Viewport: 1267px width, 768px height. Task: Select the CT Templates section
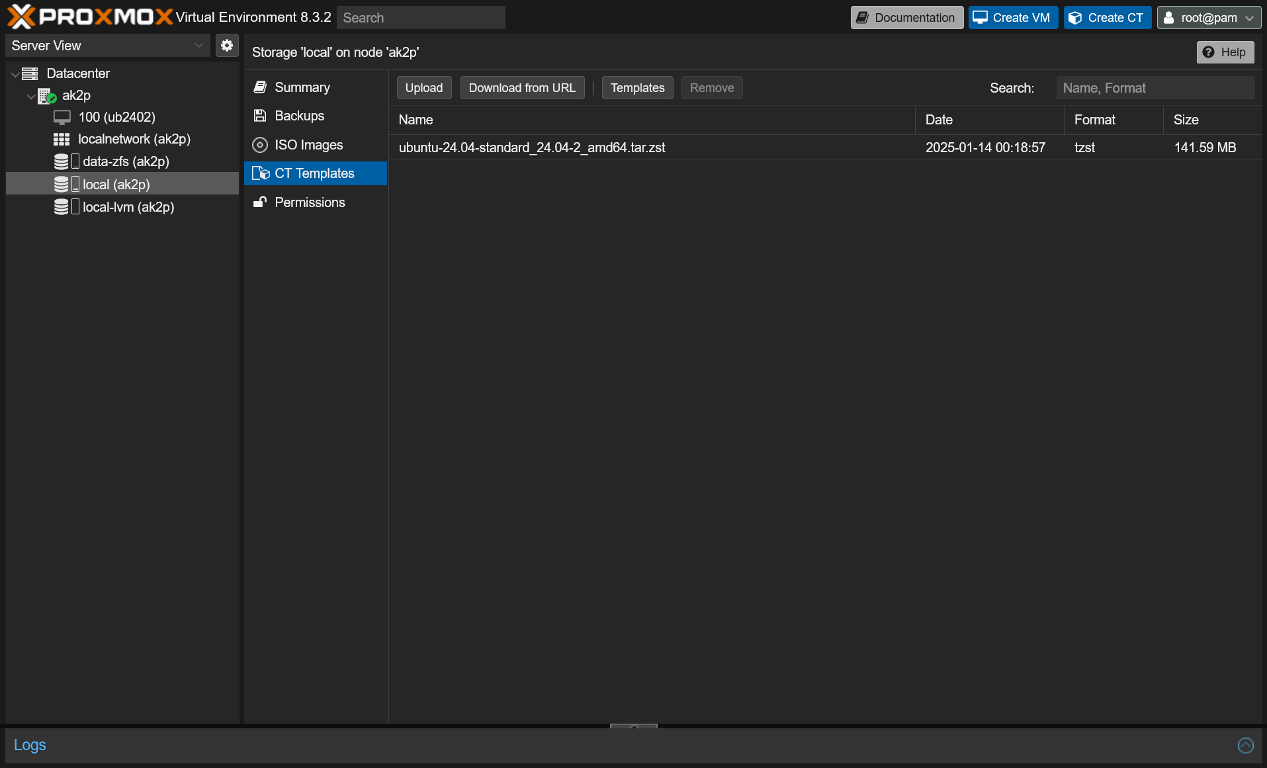tap(316, 173)
